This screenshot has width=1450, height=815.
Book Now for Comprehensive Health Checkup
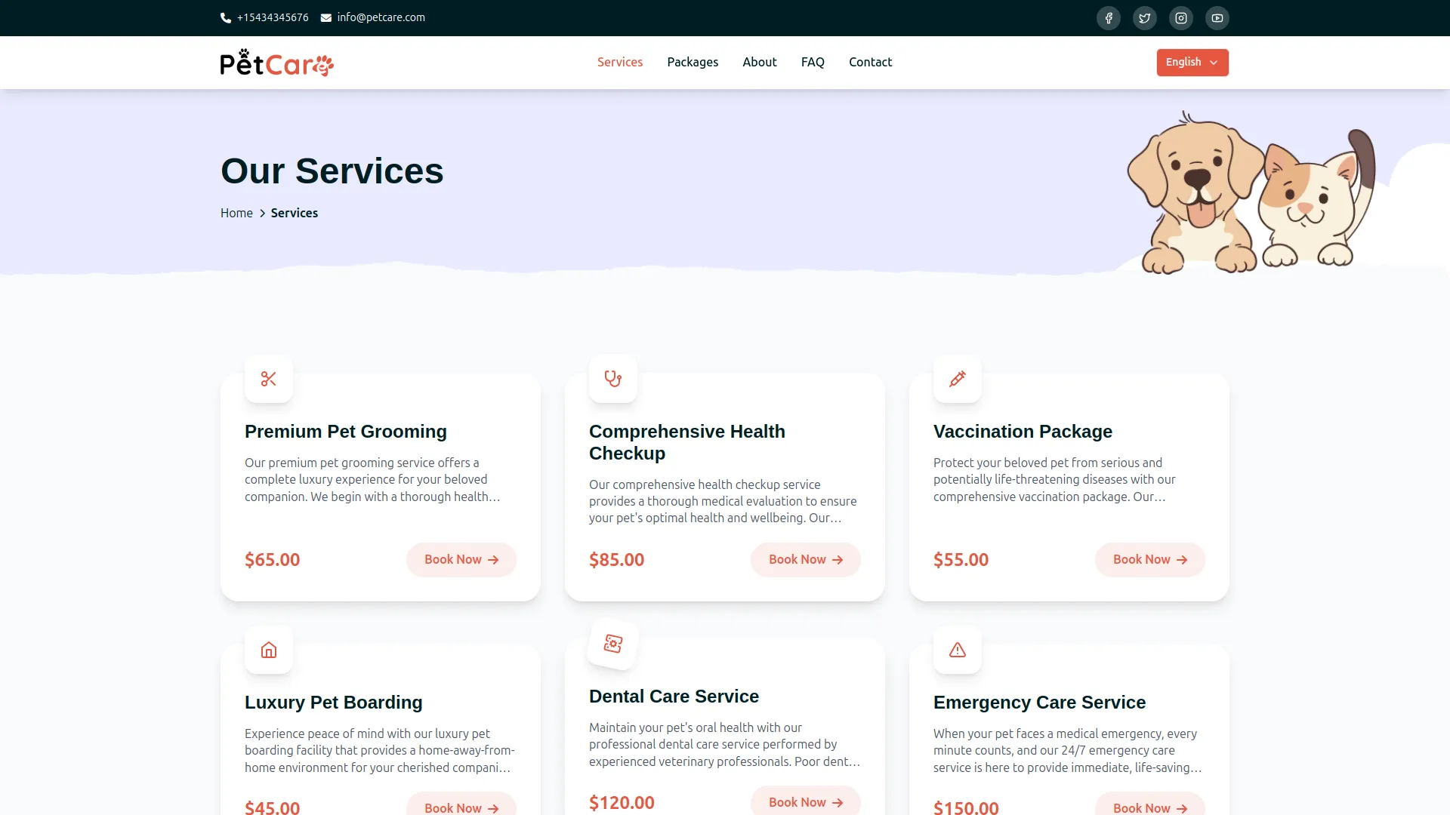coord(806,560)
